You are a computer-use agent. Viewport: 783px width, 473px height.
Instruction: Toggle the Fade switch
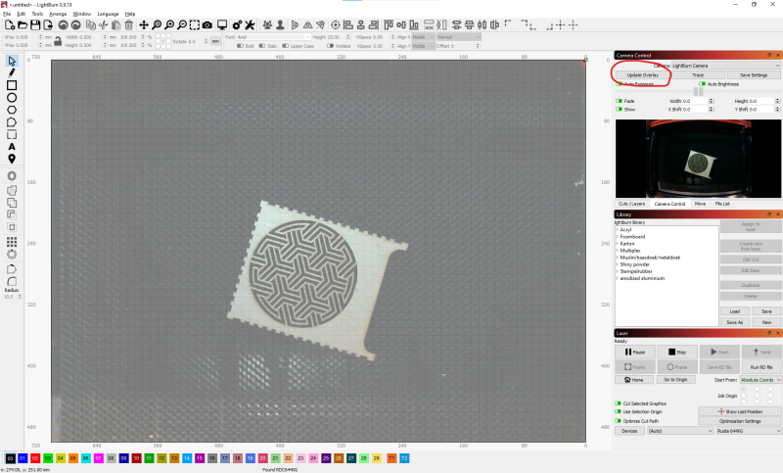click(620, 101)
